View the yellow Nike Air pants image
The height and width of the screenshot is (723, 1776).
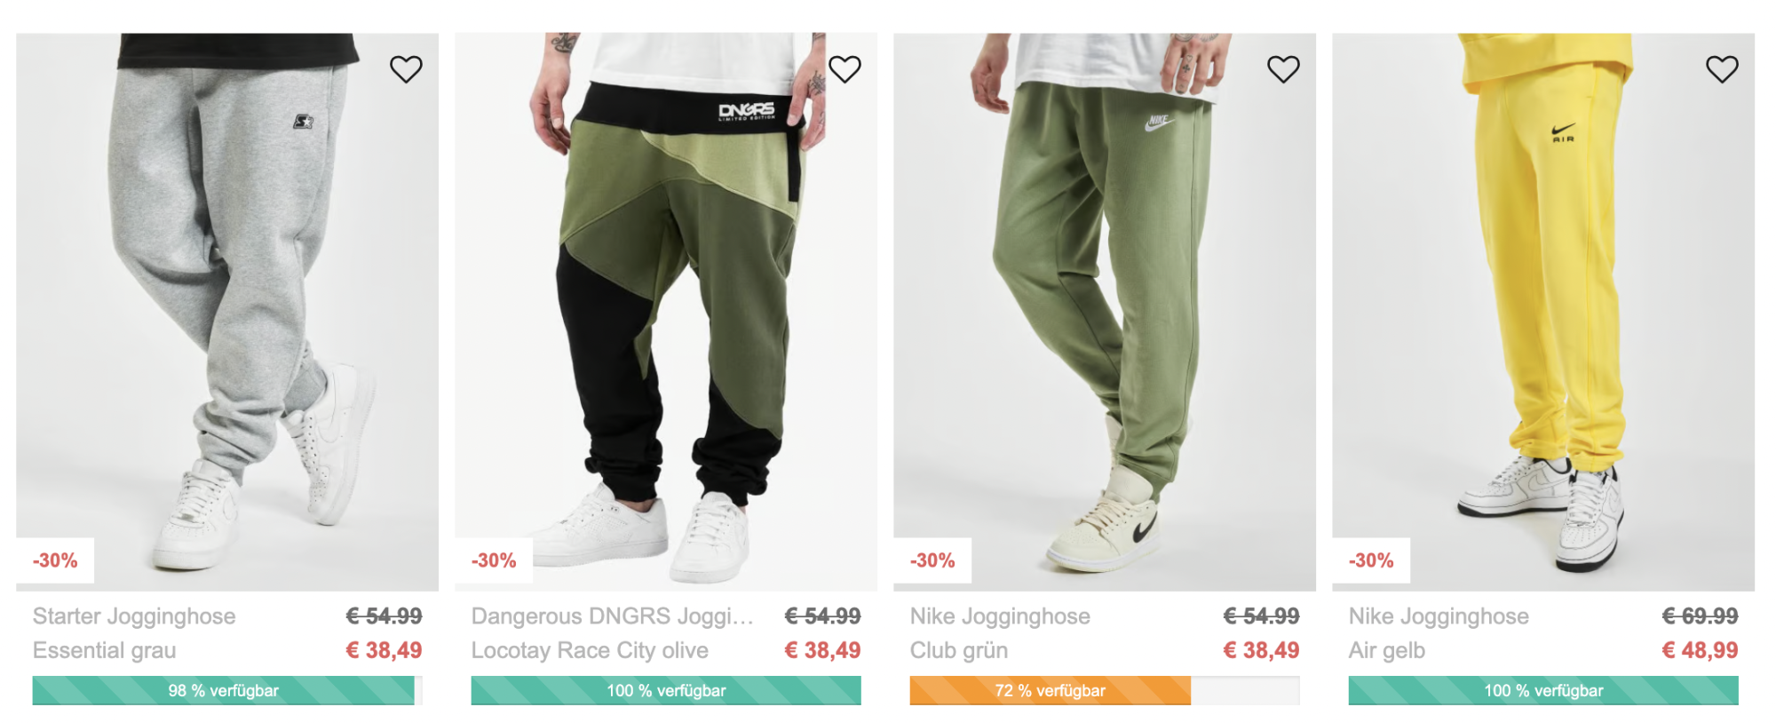point(1543,312)
